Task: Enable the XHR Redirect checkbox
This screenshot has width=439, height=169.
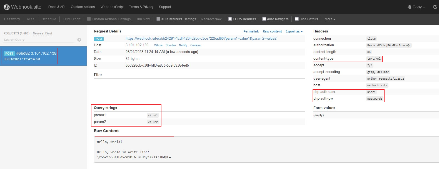Action: point(158,19)
